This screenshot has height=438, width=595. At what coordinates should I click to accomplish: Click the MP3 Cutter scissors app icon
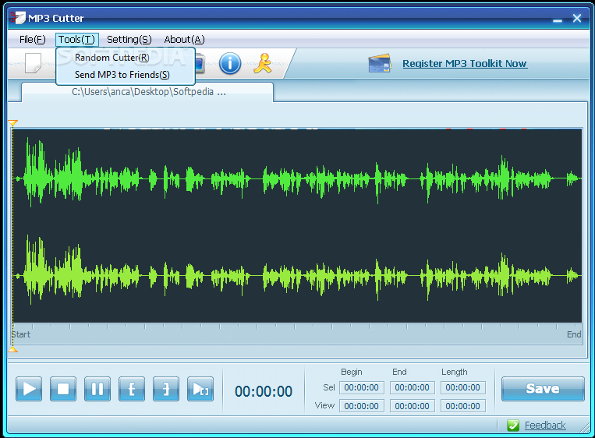click(17, 17)
